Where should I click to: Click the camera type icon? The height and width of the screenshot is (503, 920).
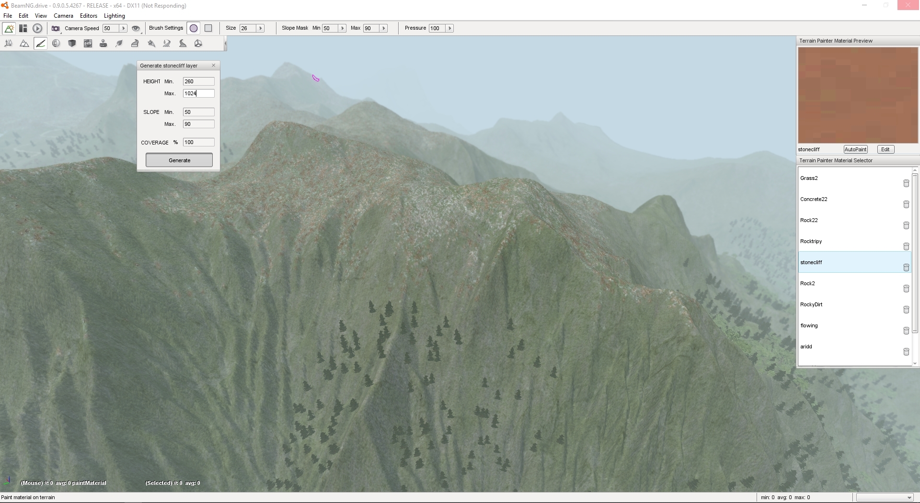56,28
